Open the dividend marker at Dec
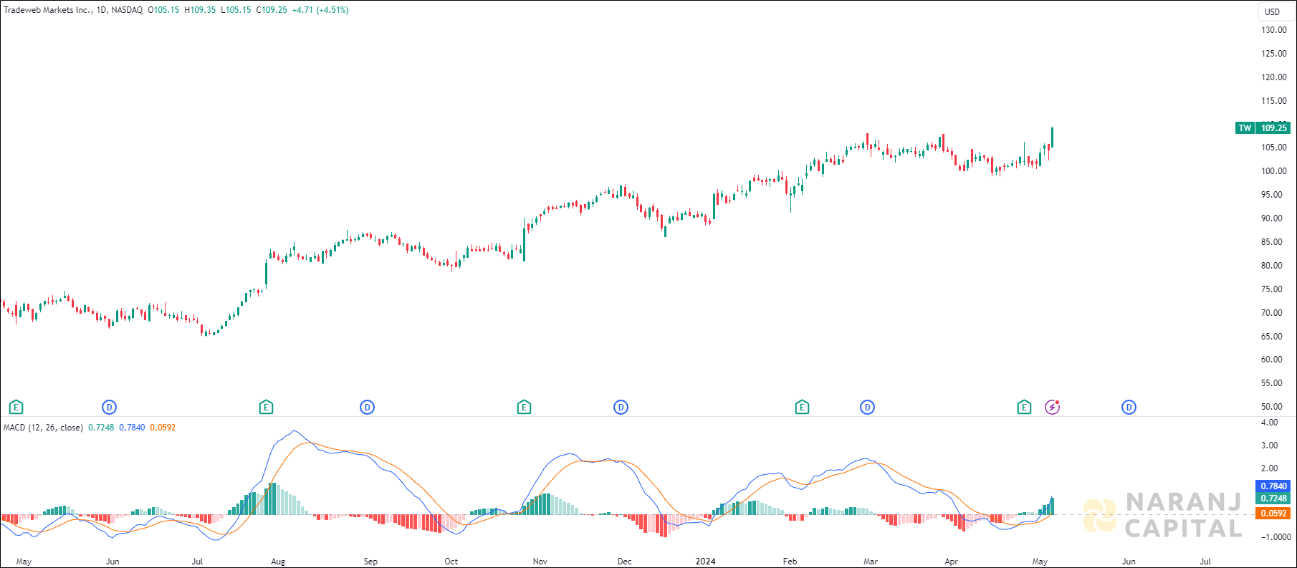 click(x=621, y=408)
